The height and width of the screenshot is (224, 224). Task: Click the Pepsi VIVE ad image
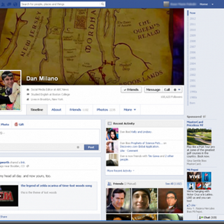click(199, 181)
